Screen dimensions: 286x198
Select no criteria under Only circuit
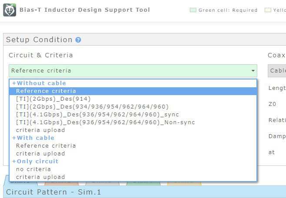point(33,169)
